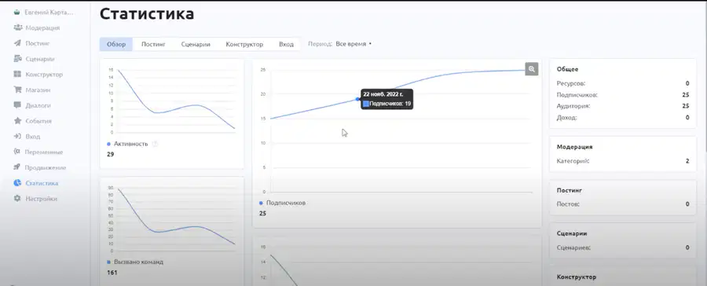Click the Постинг paper plane icon
This screenshot has width=707, height=286.
(17, 43)
